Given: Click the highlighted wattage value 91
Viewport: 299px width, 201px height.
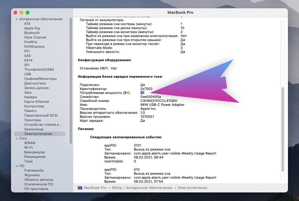Looking at the screenshot, I should (x=142, y=93).
